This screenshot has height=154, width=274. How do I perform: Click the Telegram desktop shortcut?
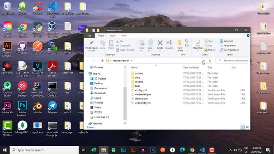tap(52, 107)
